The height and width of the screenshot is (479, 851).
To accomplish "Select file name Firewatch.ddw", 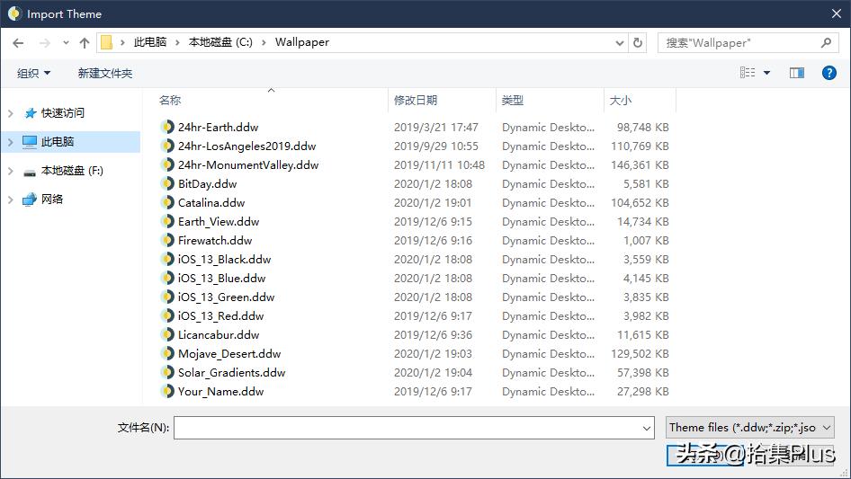I will 215,240.
